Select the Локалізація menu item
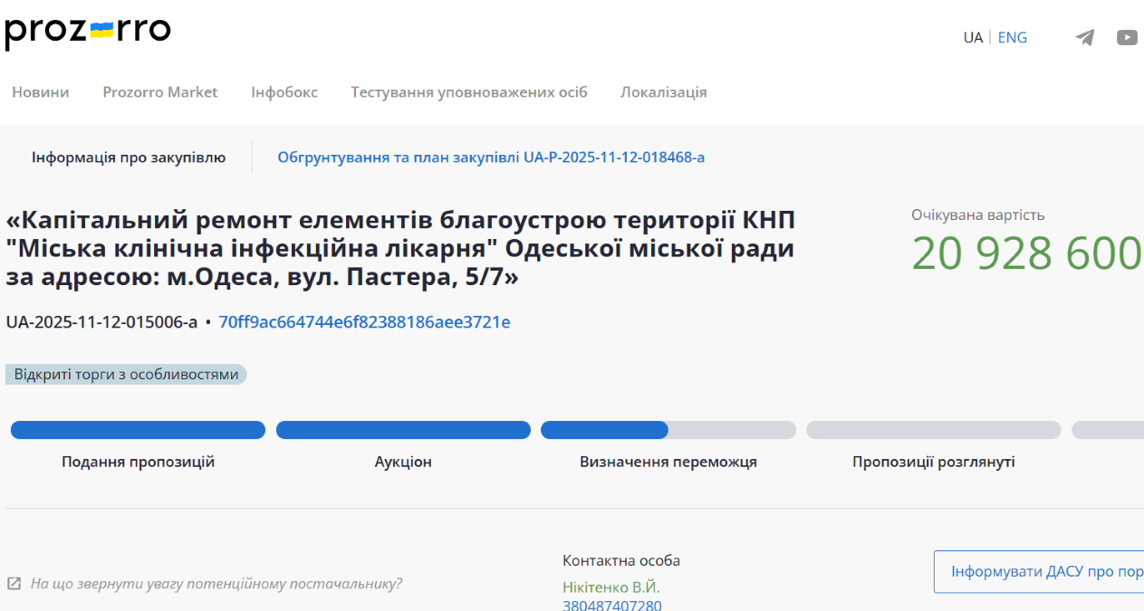Screen dimensions: 1144x611 663,92
